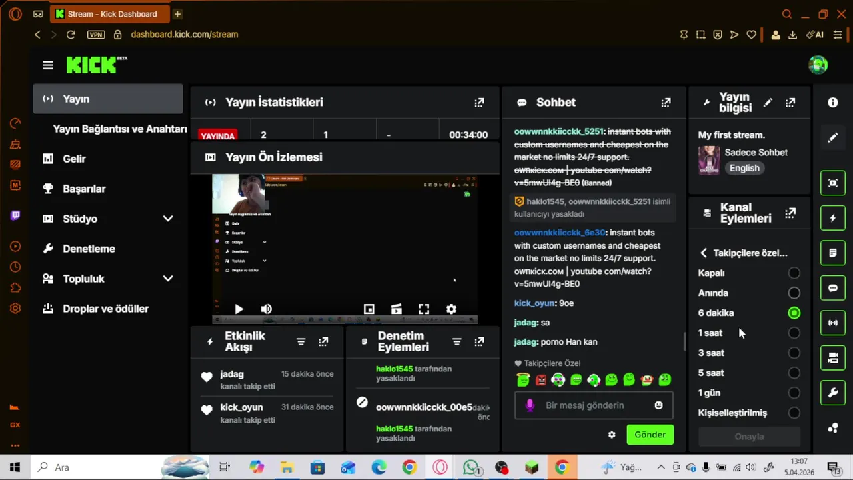Open Droplar ve ödüller sidebar item

(108, 309)
